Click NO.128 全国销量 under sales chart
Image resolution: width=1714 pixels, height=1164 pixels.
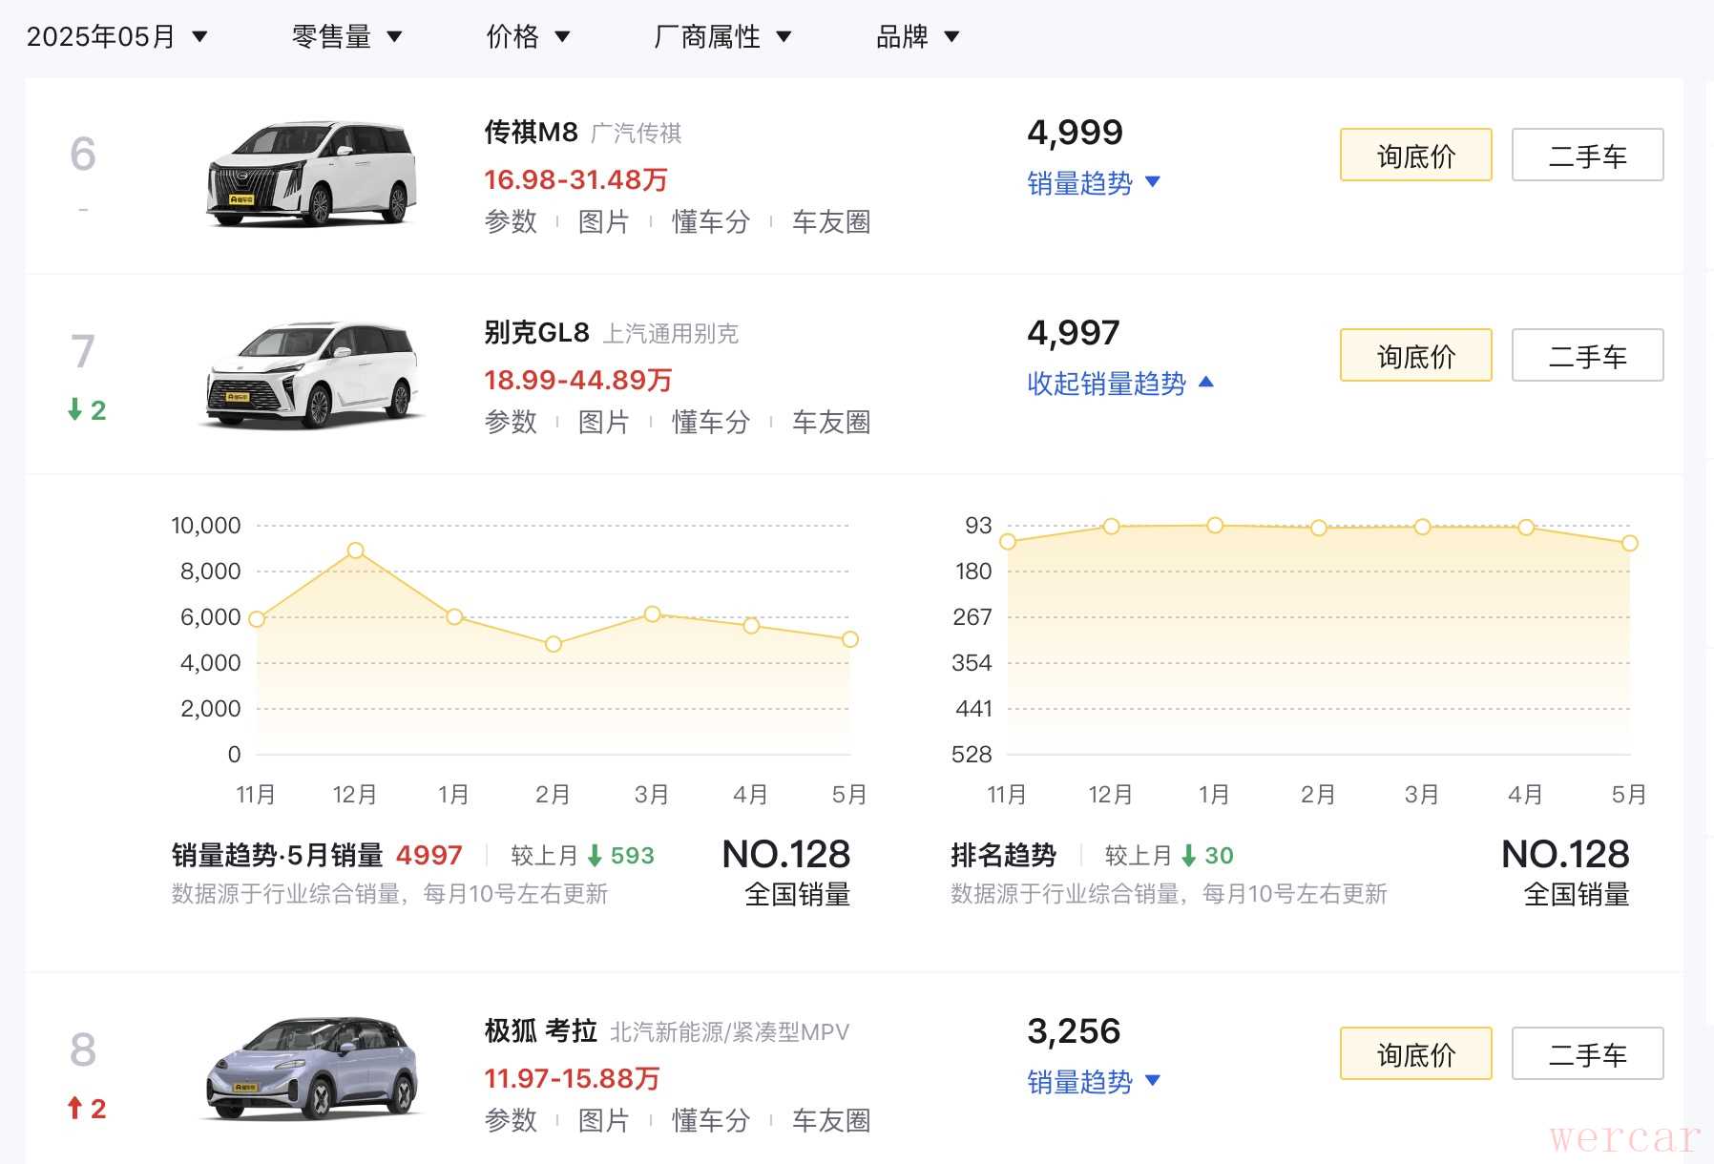pos(786,871)
